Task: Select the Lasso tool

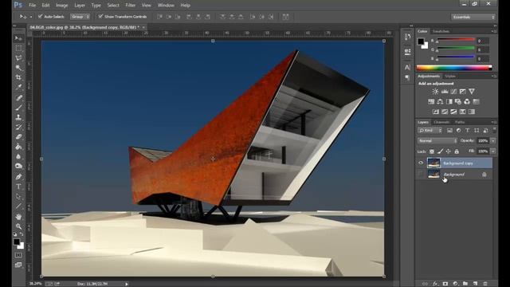Action: click(18, 58)
